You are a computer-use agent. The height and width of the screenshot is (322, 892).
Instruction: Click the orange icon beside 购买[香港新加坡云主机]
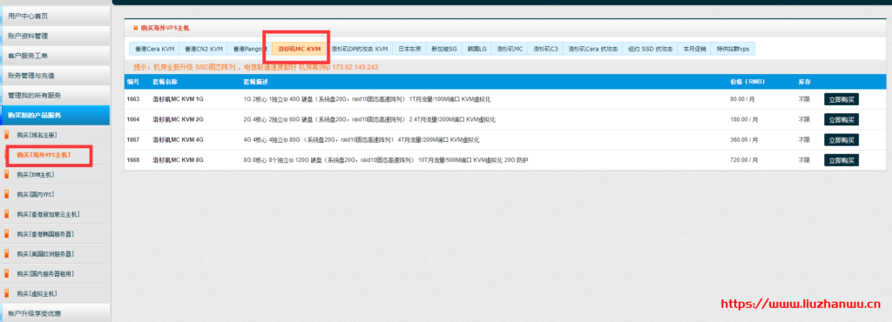[7, 215]
